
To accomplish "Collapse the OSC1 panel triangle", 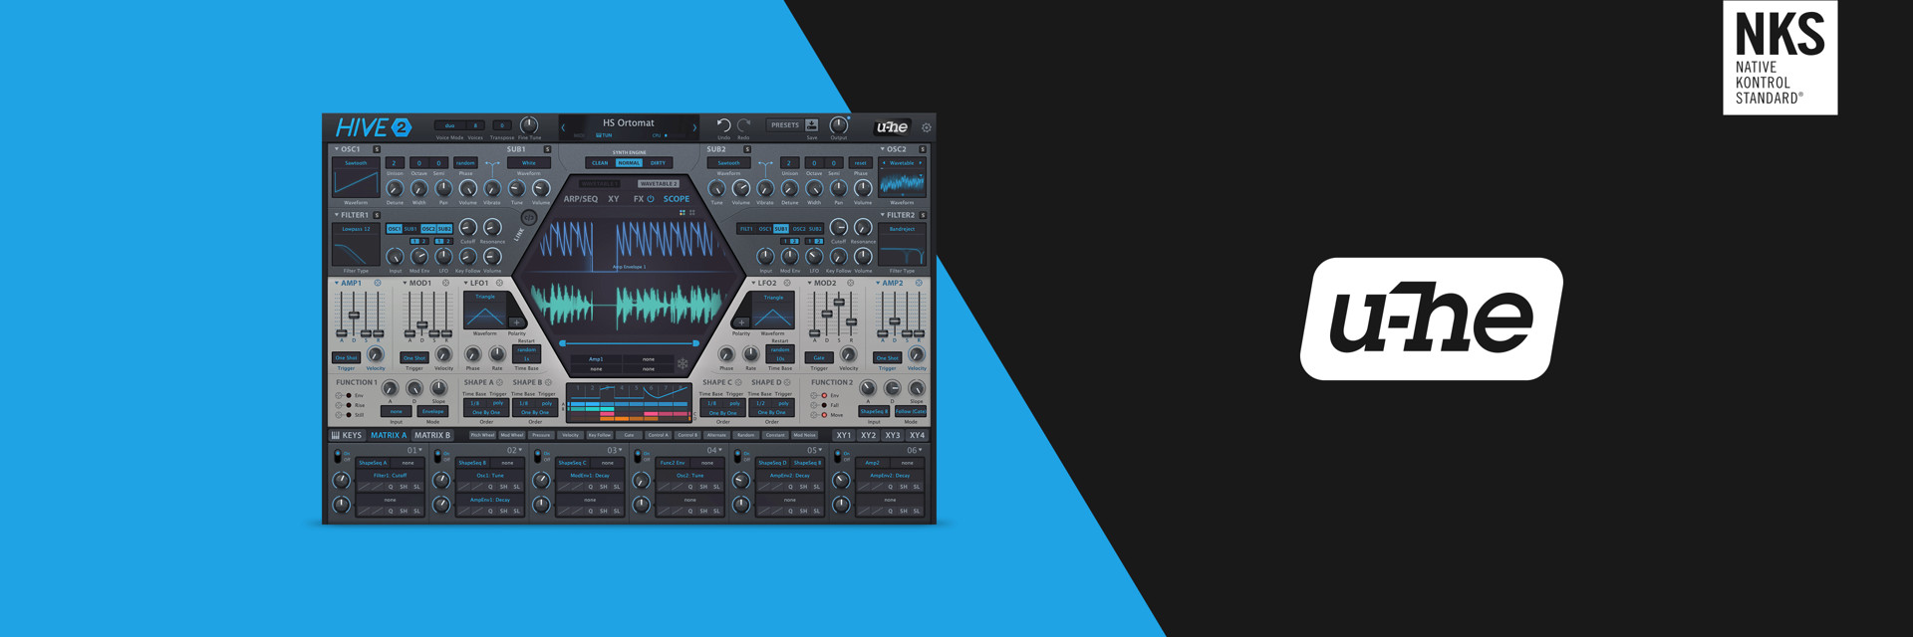I will click(337, 149).
